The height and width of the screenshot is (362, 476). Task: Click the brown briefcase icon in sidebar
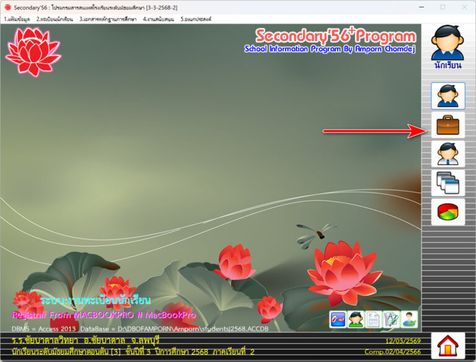coord(447,125)
